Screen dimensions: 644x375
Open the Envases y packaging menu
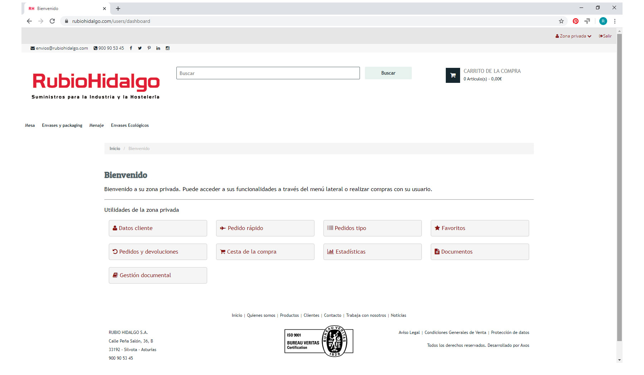pos(62,125)
